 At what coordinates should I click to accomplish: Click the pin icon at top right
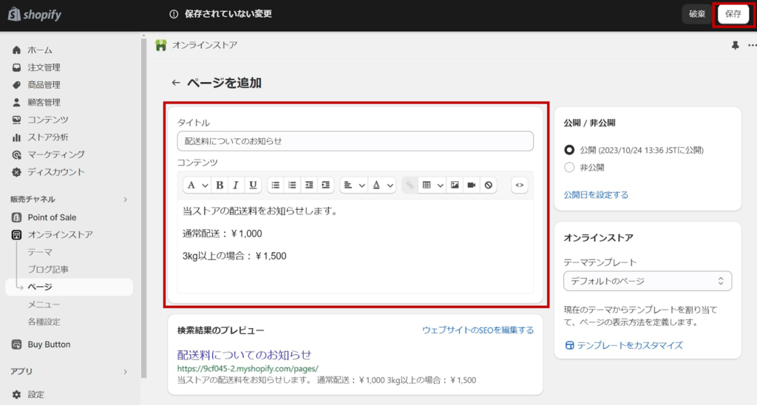tap(735, 45)
